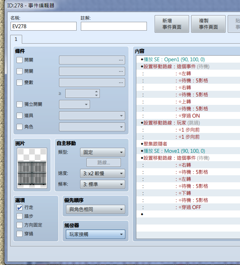The height and width of the screenshot is (265, 240).
Task: Select first 設置移動路線：這個事件 command line
Action: coord(188,67)
